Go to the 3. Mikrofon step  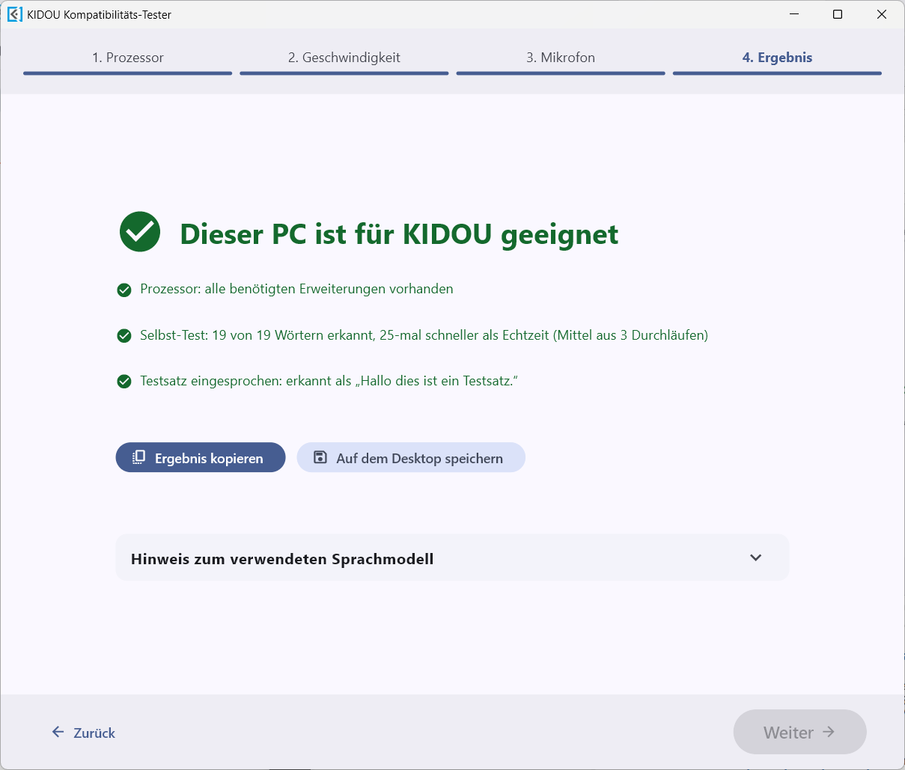[561, 60]
